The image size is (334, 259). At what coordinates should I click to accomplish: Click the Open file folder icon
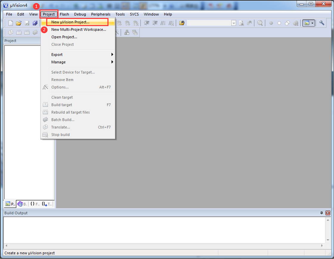(19, 23)
